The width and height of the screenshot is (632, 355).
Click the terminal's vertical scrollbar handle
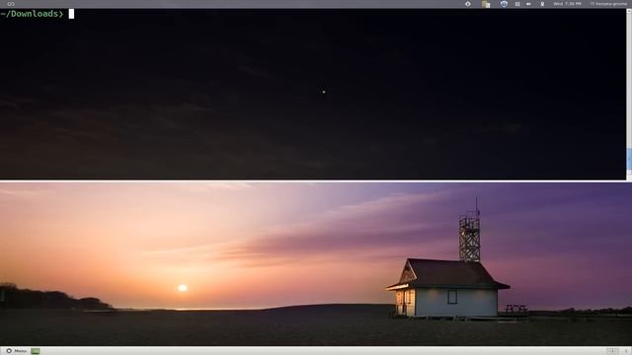tap(629, 159)
